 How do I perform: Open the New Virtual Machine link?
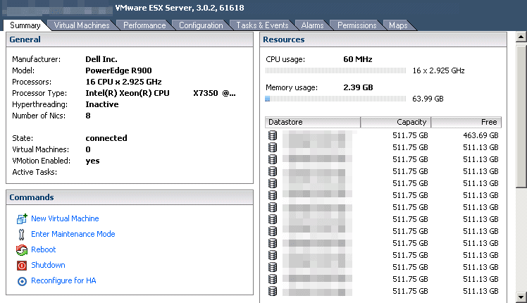(x=65, y=218)
